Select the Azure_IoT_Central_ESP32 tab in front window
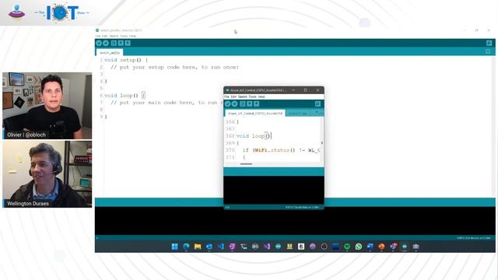Screen dimensions: 498x280 pyautogui.click(x=255, y=114)
